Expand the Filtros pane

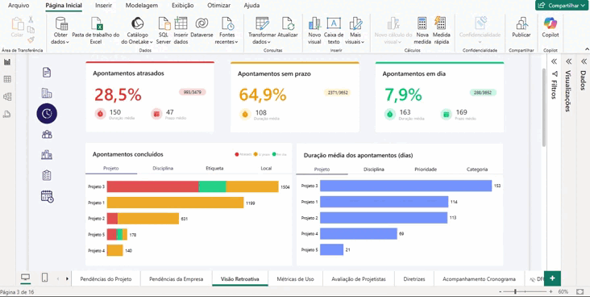click(x=554, y=62)
